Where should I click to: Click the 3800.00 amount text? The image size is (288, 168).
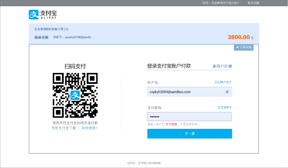[239, 37]
